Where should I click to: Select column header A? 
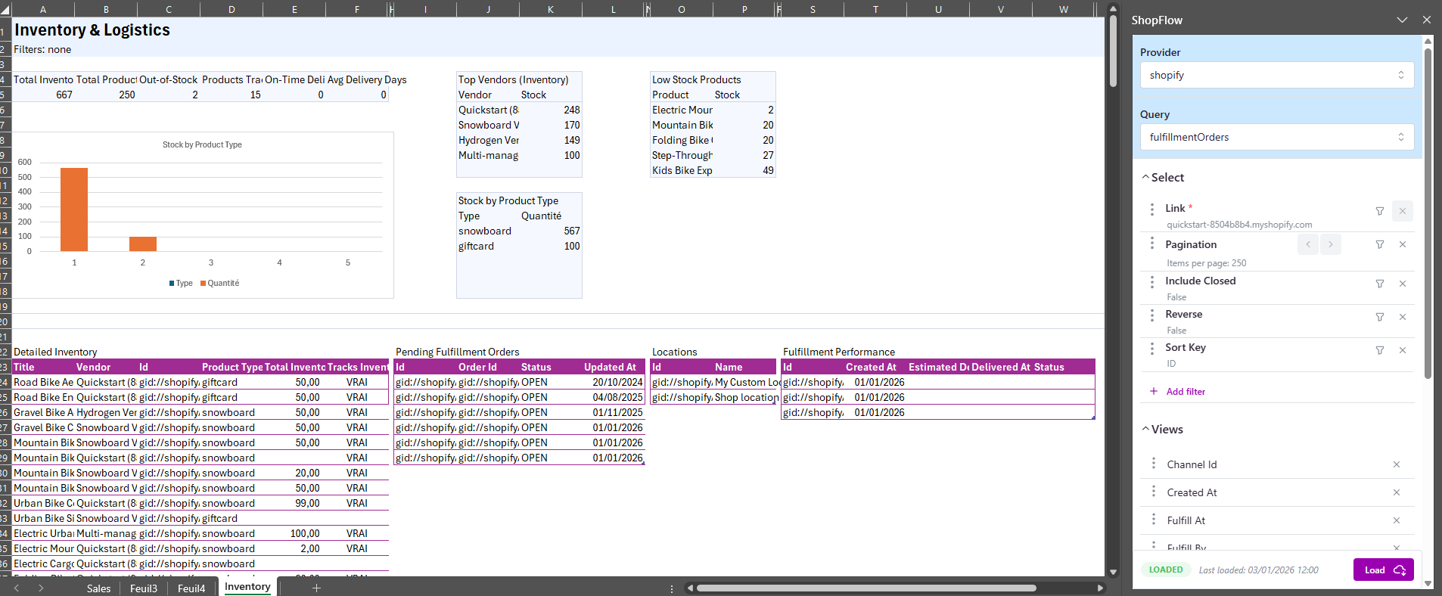[42, 9]
